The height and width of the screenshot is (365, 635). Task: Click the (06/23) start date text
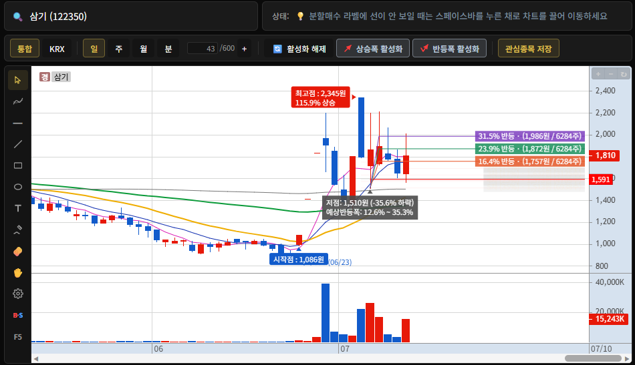pyautogui.click(x=340, y=262)
